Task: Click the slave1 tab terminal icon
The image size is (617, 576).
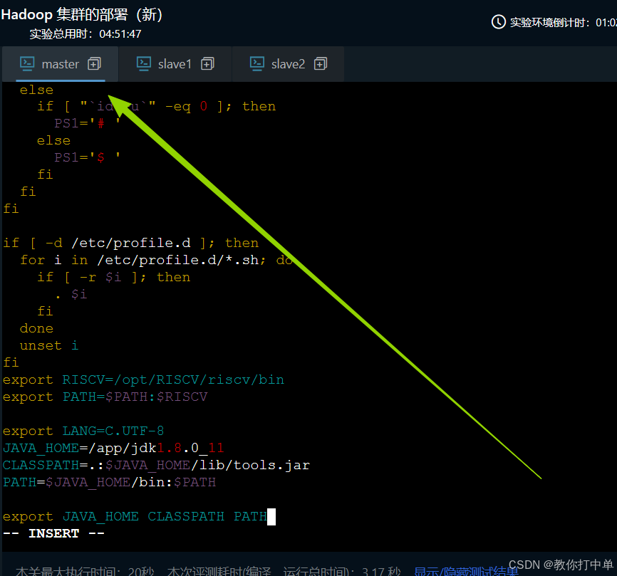Action: tap(144, 63)
